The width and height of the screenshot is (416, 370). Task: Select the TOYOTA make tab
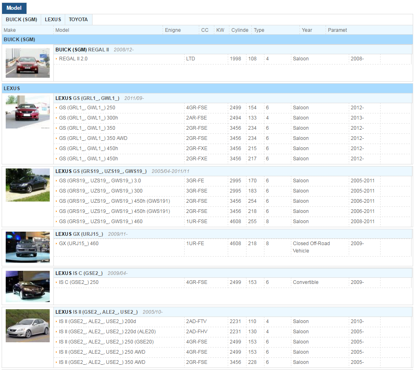pyautogui.click(x=78, y=20)
